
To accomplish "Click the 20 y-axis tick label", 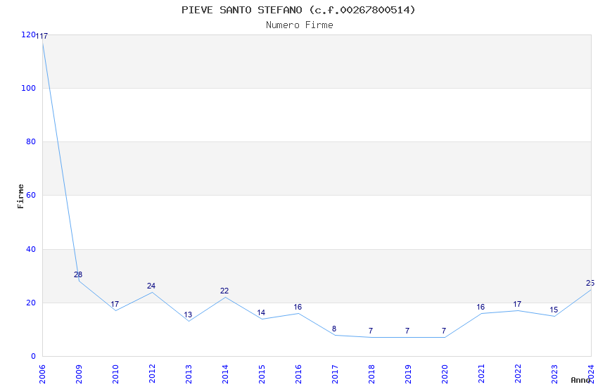I will coord(31,303).
